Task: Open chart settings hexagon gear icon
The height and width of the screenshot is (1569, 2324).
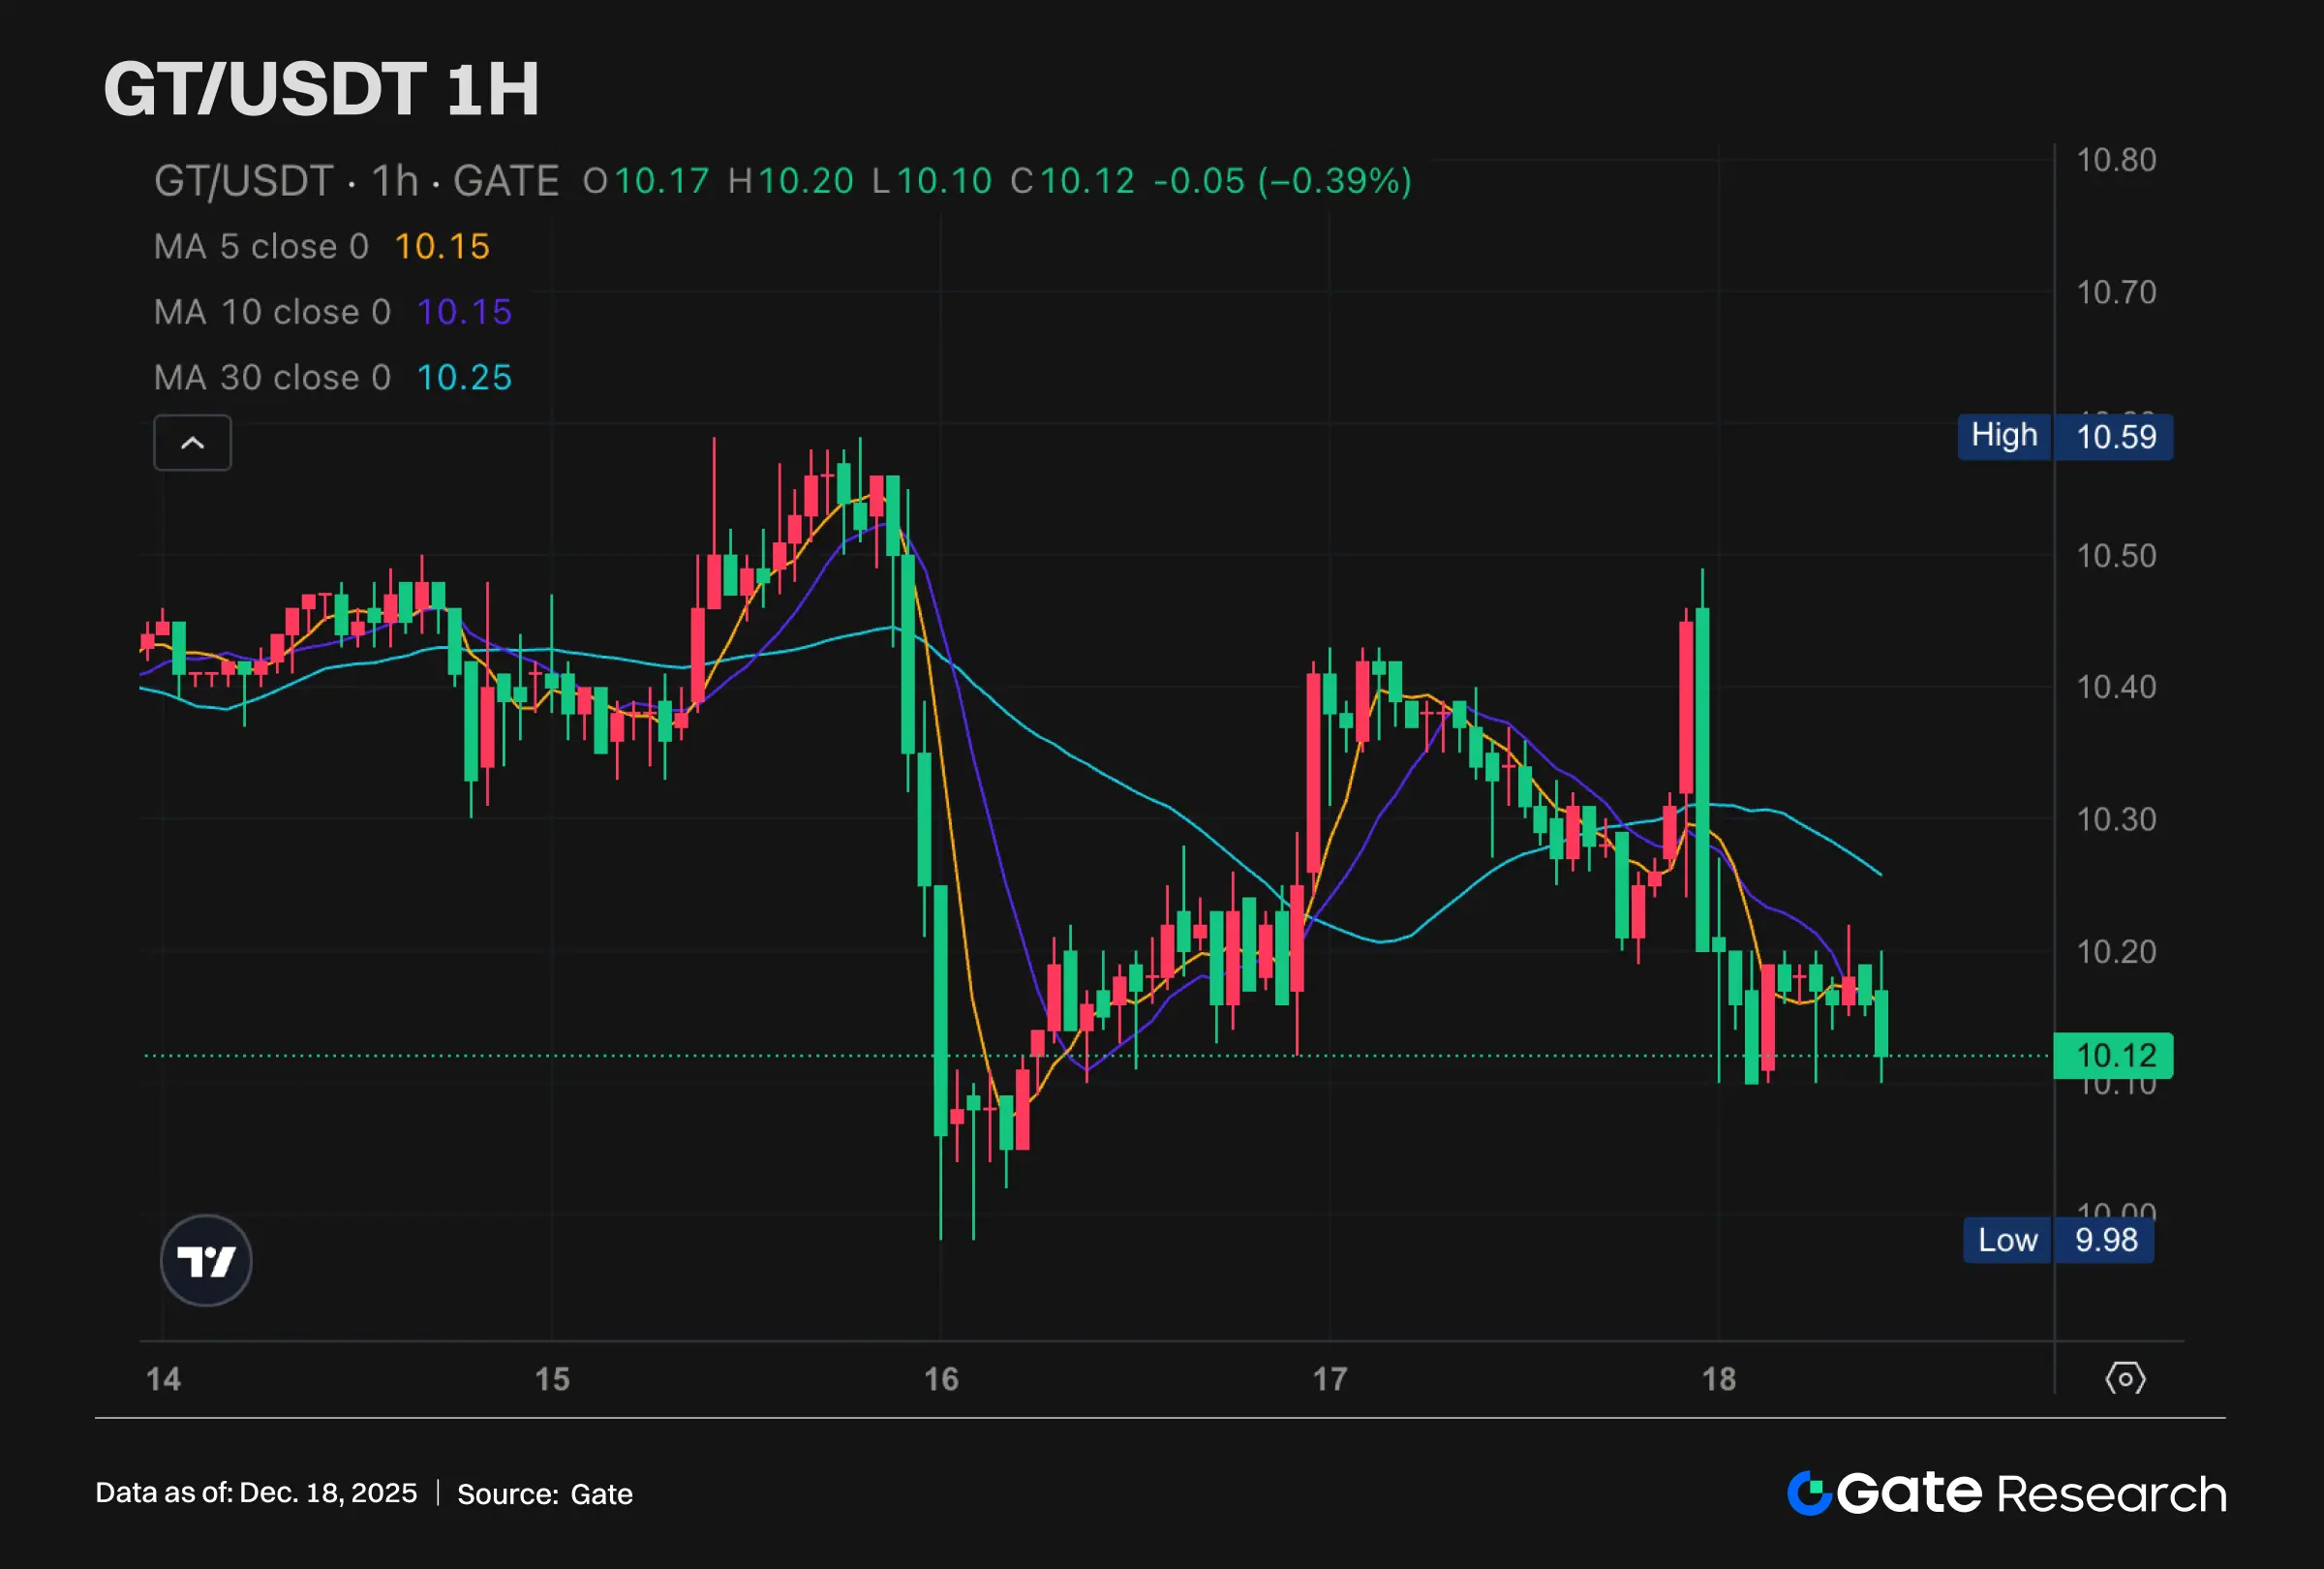Action: click(x=2125, y=1379)
